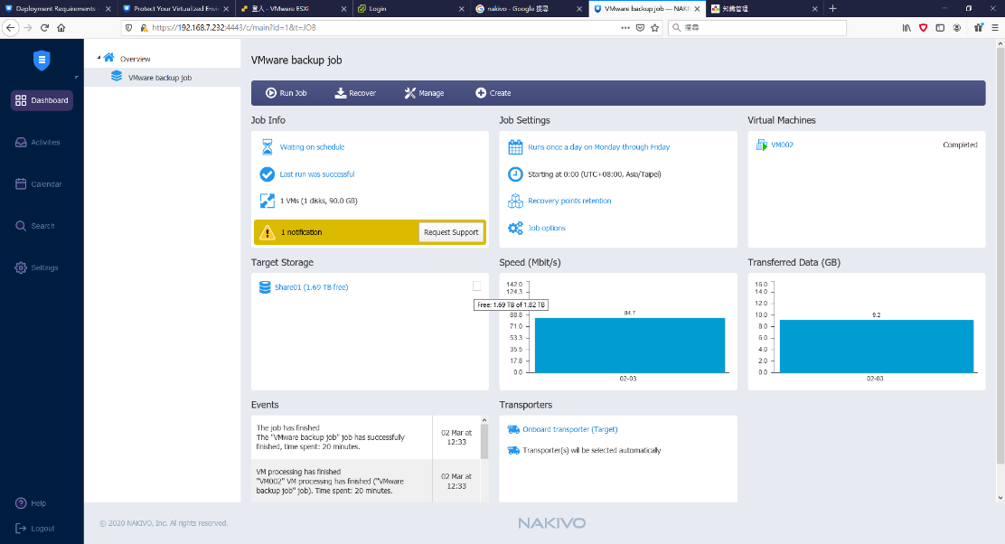Click the Recovery points retention cubes icon
This screenshot has height=544, width=1005.
[515, 201]
